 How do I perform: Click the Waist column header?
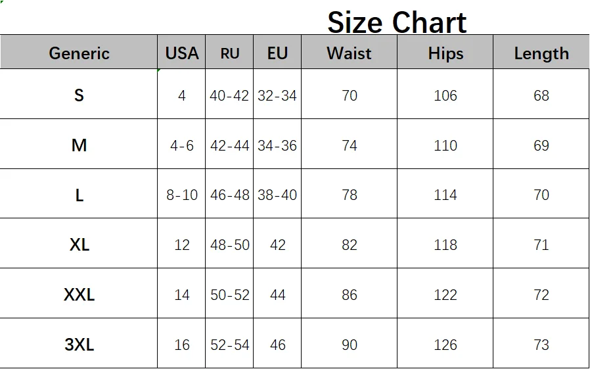pos(349,52)
